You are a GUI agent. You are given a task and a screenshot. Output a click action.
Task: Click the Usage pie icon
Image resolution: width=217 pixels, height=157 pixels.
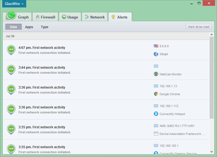(64, 17)
